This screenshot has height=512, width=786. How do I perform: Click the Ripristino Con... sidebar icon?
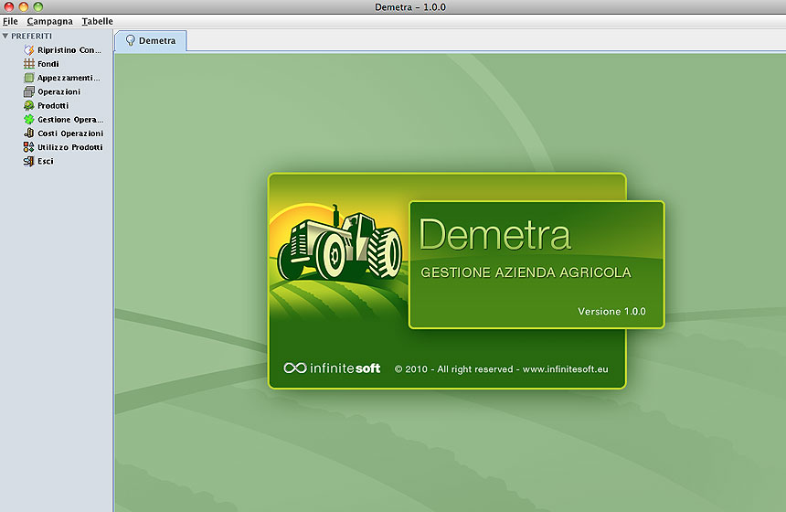[28, 50]
